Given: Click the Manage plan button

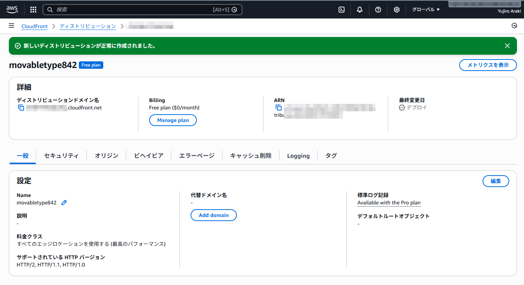Looking at the screenshot, I should 173,120.
